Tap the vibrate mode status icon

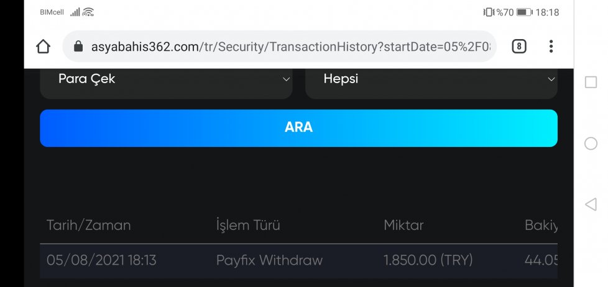[x=489, y=12]
